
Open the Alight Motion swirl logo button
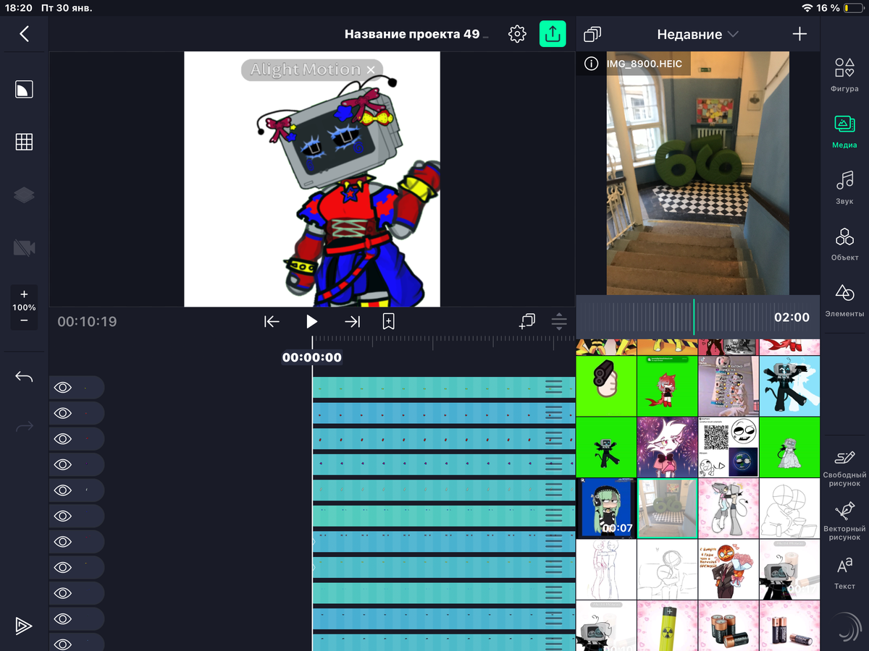coord(844,626)
